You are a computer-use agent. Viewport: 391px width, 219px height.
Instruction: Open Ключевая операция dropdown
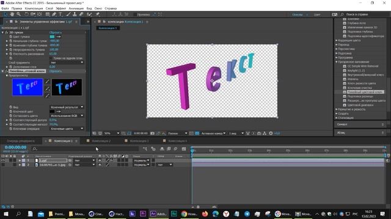pyautogui.click(x=67, y=128)
